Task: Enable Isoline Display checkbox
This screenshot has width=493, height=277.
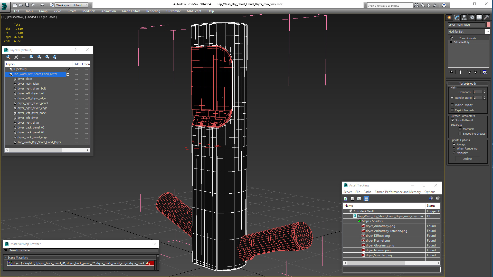Action: (x=452, y=105)
